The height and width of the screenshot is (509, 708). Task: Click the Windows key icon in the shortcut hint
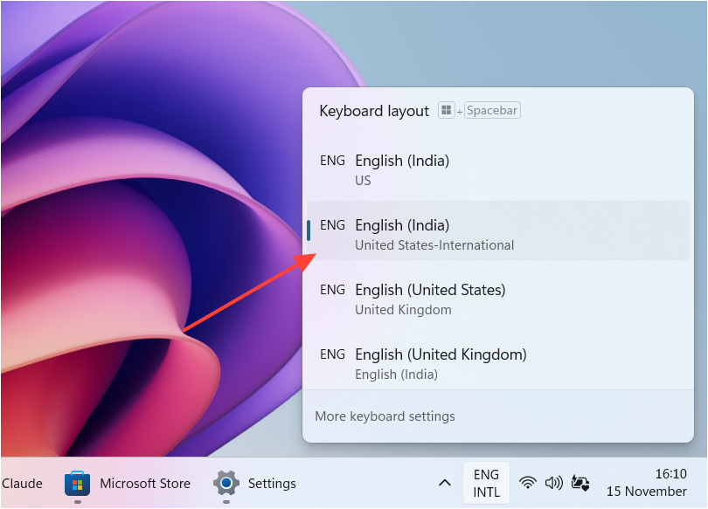(x=446, y=110)
